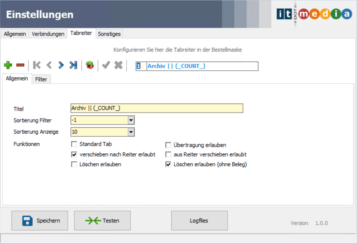Image resolution: width=357 pixels, height=243 pixels.
Task: Toggle Übertragung erlauben checkbox
Action: click(168, 145)
